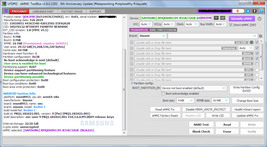Click the Health+Smart report button

point(247,109)
